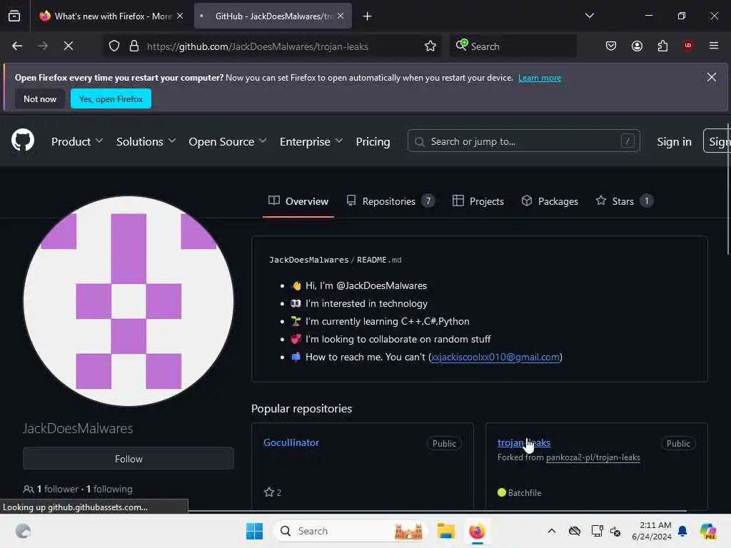
Task: Open the tracking protection shield icon
Action: (x=114, y=46)
